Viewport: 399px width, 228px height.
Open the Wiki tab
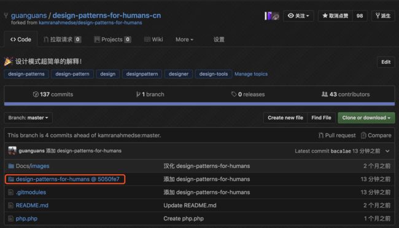tap(153, 39)
